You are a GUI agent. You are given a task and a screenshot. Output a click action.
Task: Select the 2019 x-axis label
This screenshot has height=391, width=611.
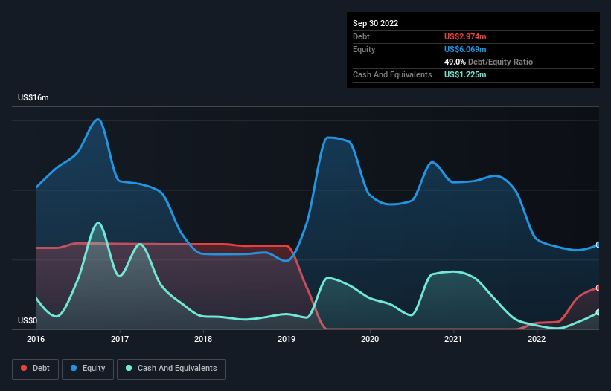pos(287,339)
